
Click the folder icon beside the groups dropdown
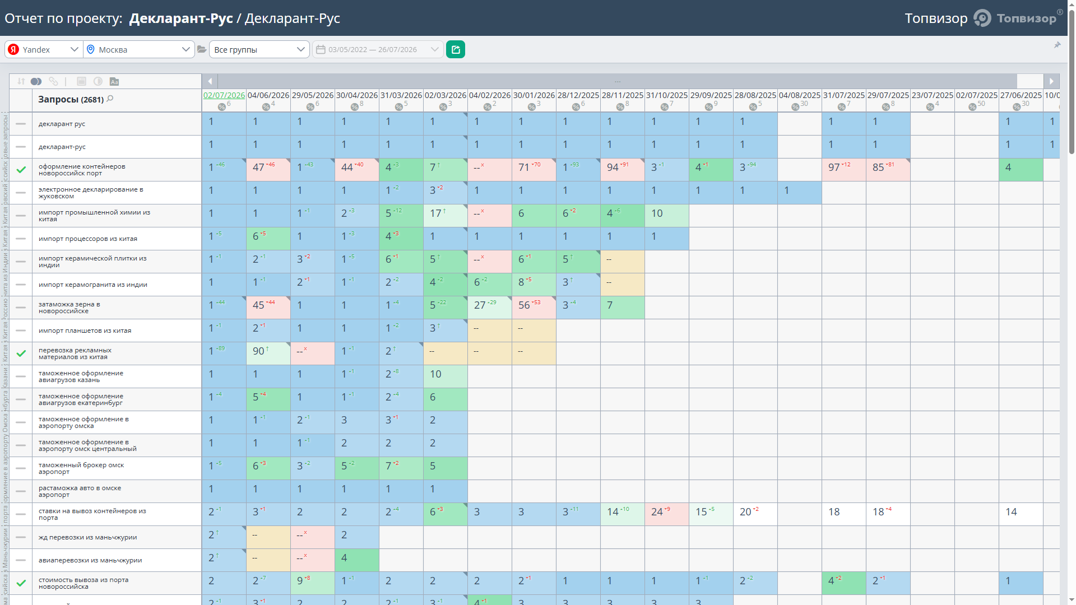[202, 49]
